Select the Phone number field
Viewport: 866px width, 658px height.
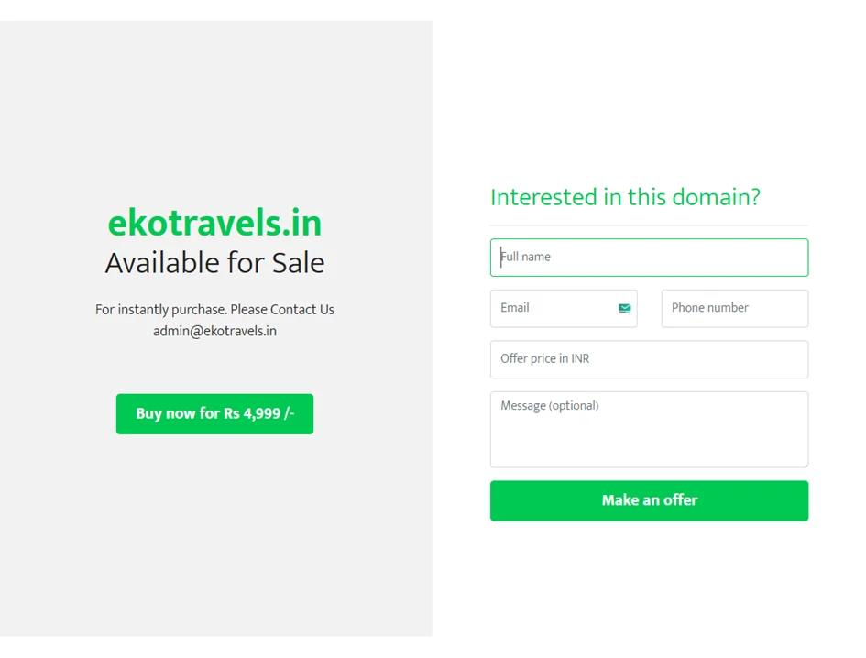coord(734,309)
